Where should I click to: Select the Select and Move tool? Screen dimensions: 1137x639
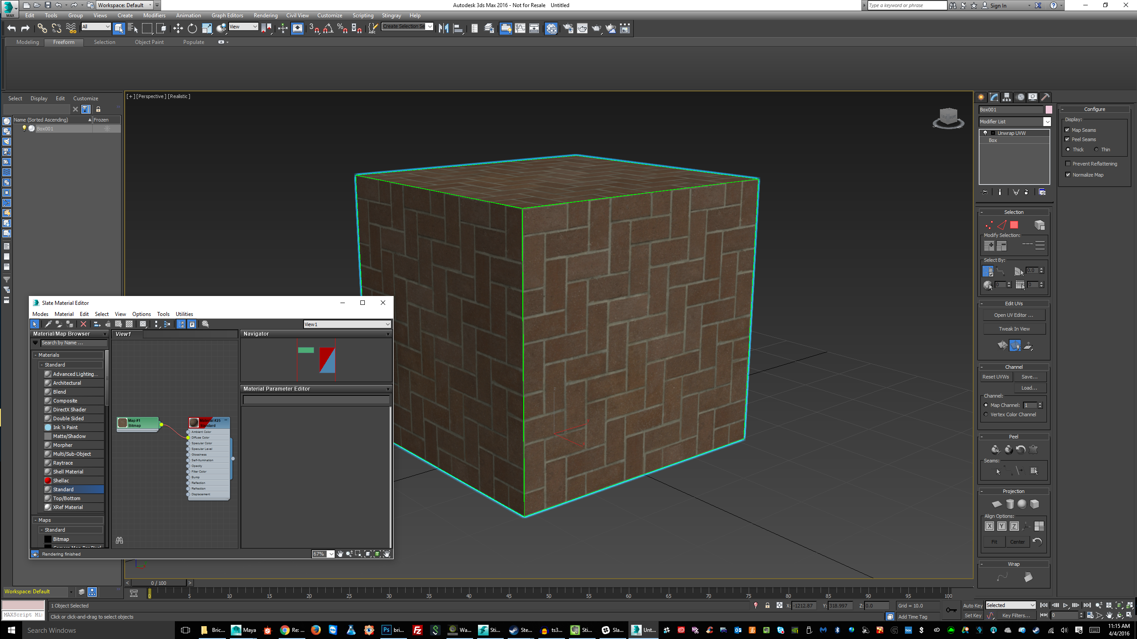pyautogui.click(x=178, y=29)
